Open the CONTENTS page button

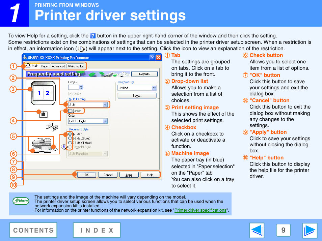(x=33, y=230)
